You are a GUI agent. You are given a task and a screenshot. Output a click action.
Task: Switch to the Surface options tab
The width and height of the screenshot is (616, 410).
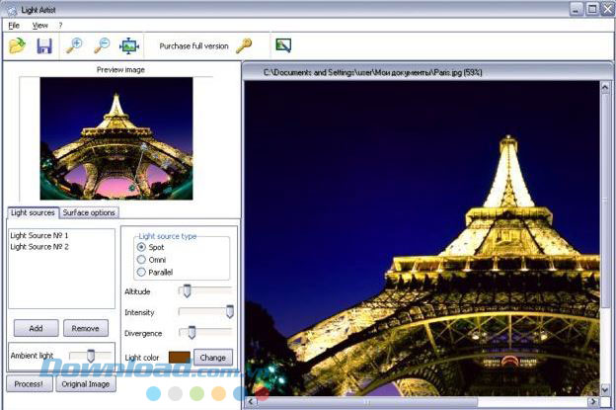pos(89,212)
